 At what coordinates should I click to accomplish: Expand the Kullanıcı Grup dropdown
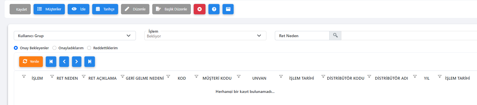(75, 35)
